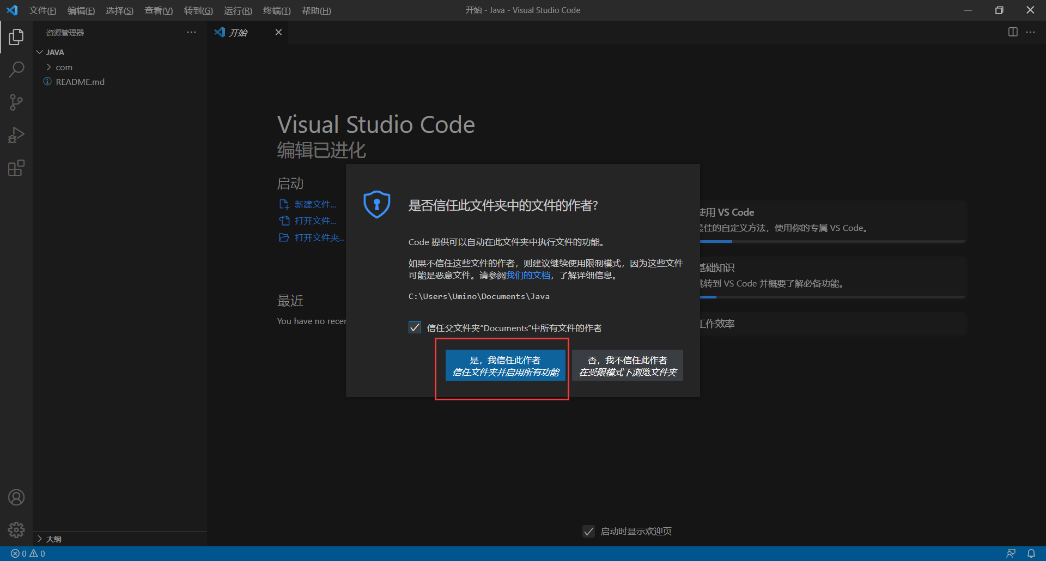Image resolution: width=1046 pixels, height=561 pixels.
Task: Click the 打开文件夹... link
Action: pyautogui.click(x=319, y=237)
